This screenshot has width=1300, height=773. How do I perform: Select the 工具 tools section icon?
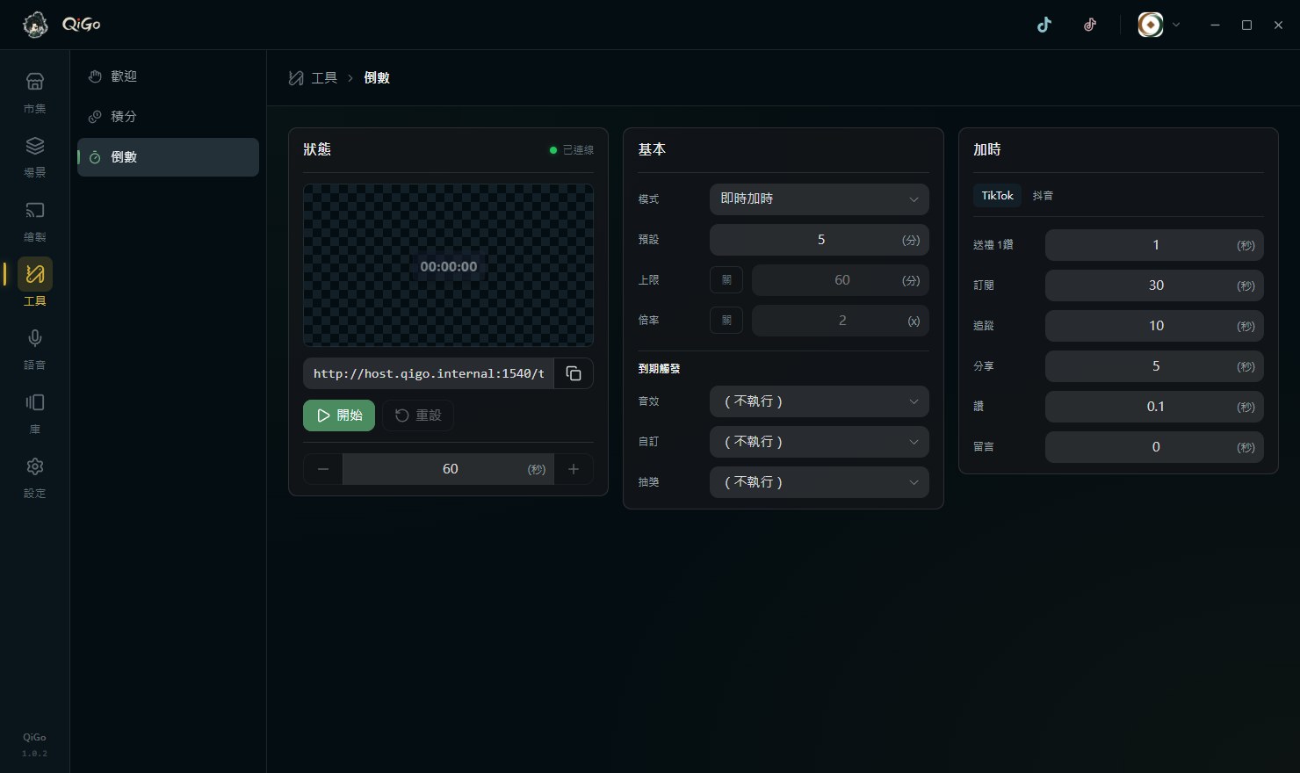coord(35,274)
